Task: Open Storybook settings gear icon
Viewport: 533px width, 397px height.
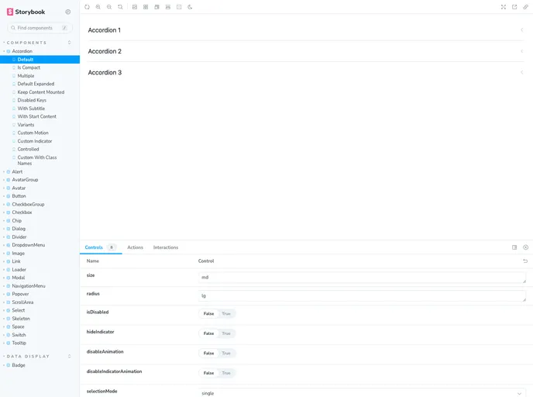Action: (68, 12)
